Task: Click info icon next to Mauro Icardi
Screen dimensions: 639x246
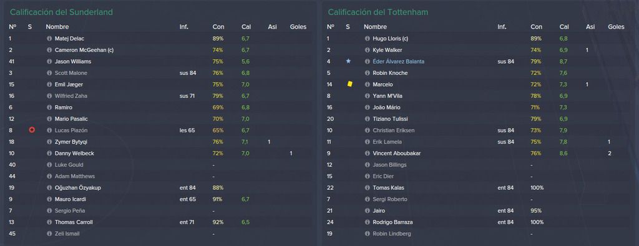Action: coord(49,199)
